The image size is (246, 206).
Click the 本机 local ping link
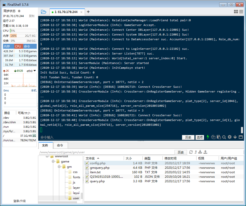(x=34, y=90)
